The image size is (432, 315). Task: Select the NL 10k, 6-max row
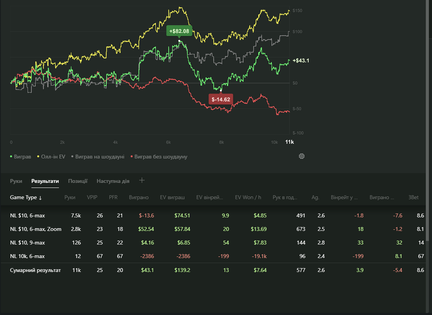(27, 256)
